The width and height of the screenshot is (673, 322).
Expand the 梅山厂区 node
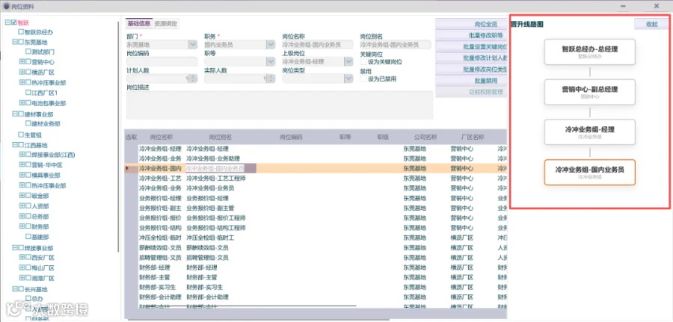22,267
